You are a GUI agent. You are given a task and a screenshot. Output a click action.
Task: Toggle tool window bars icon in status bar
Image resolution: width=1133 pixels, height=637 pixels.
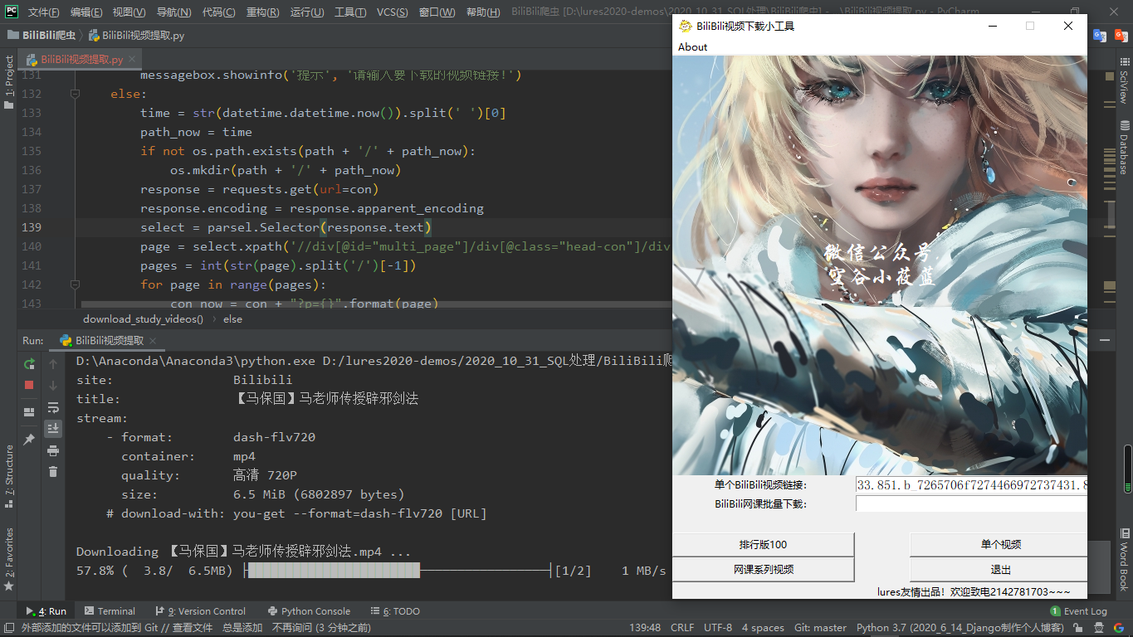coord(8,628)
